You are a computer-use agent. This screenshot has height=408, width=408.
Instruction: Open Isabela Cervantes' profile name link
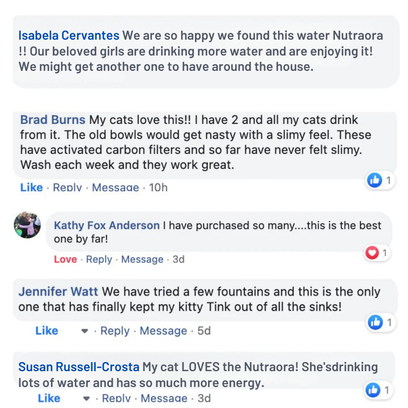tap(69, 36)
